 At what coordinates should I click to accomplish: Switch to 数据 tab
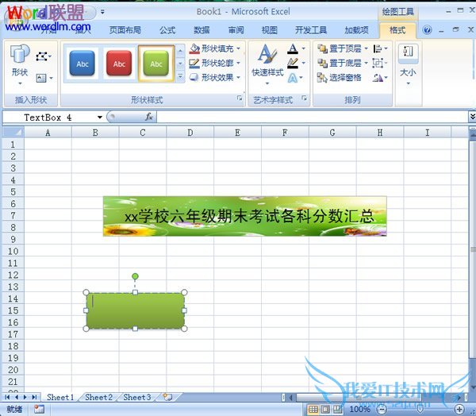click(x=202, y=30)
